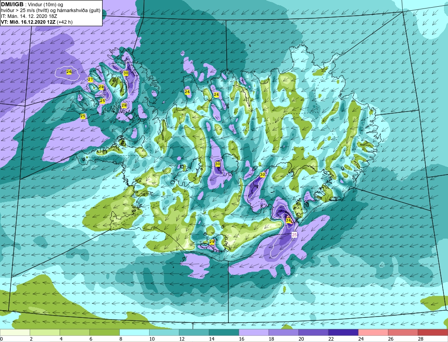Pick the pale yellow 0–2 legend swatch
448x342 pixels.
[15, 332]
